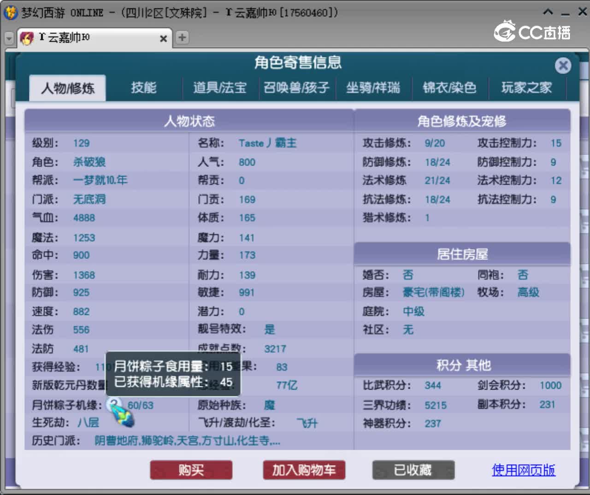Click the character name Taste丿霸主
The height and width of the screenshot is (495, 590).
coord(267,143)
